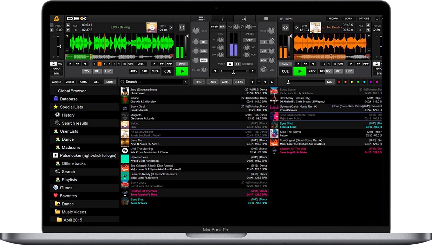432x245 pixels.
Task: Click the OPTIONS button in top bar
Action: click(364, 19)
